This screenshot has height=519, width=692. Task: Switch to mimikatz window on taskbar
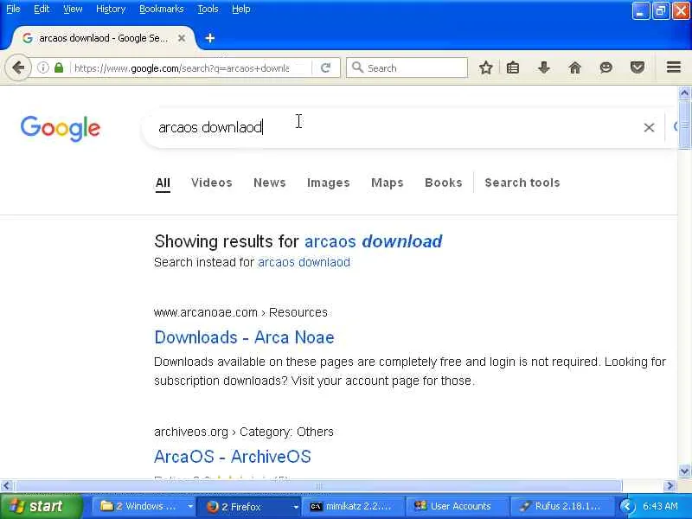click(352, 506)
